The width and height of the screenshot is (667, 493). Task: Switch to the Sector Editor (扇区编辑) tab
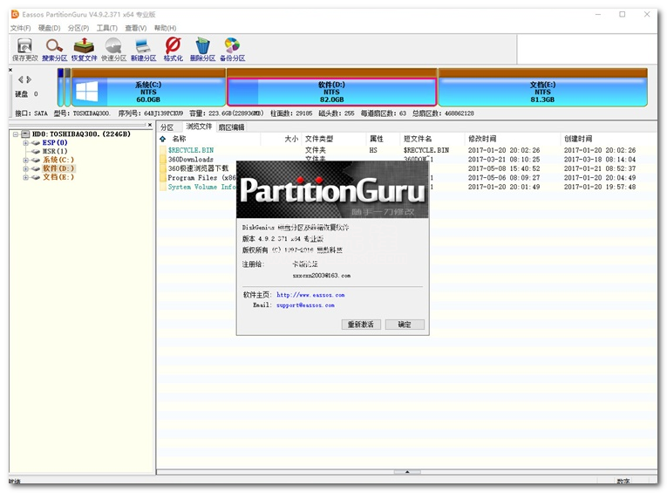coord(231,127)
